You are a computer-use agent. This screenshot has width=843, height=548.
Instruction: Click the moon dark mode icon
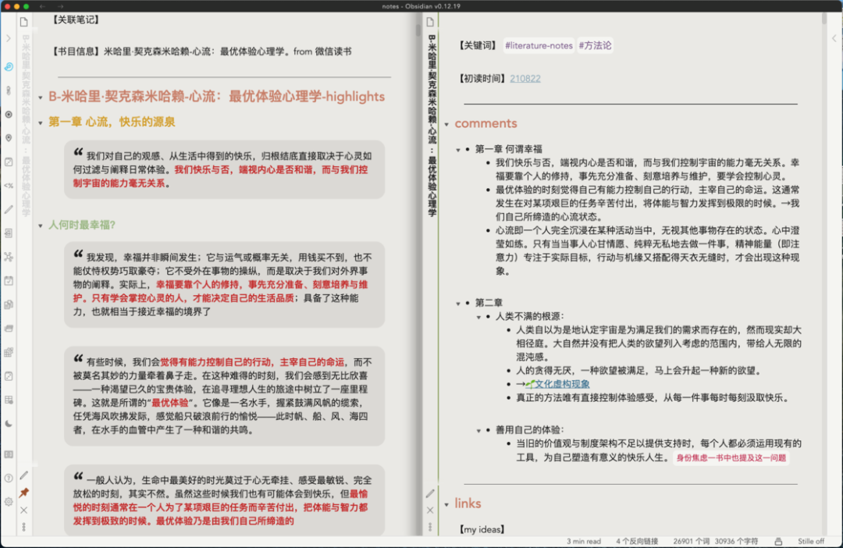[x=9, y=423]
